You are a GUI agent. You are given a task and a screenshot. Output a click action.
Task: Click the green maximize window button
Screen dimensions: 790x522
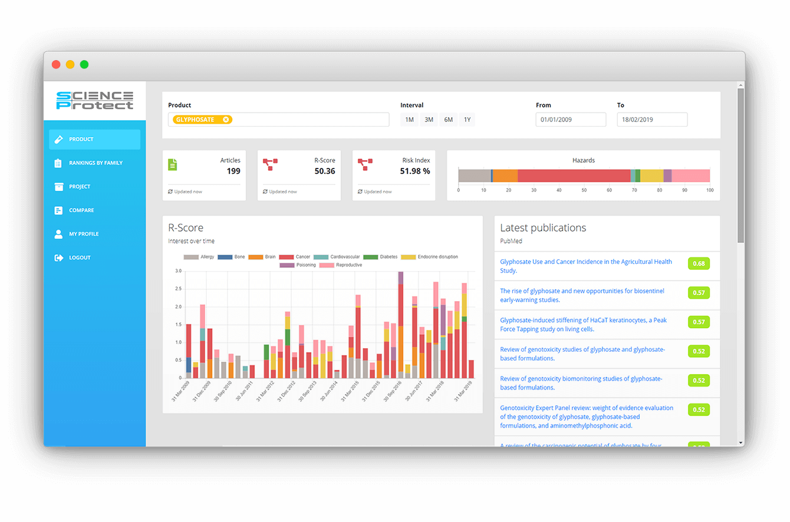[x=84, y=64]
